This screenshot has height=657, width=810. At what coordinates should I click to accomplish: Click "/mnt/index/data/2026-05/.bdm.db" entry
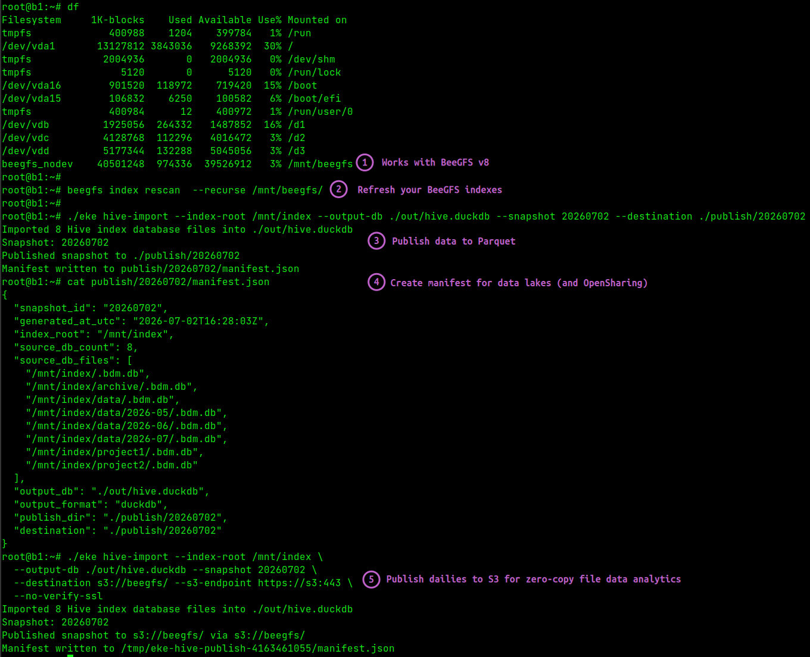coord(127,413)
